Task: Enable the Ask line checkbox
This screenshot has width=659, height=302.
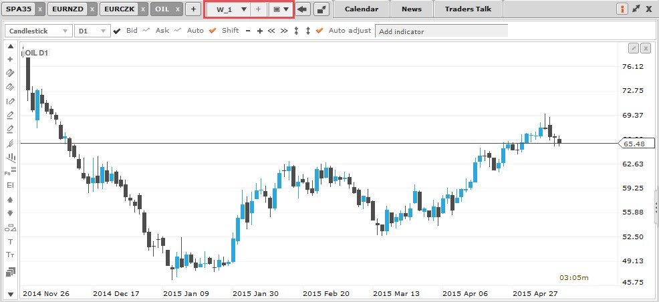Action: 146,31
